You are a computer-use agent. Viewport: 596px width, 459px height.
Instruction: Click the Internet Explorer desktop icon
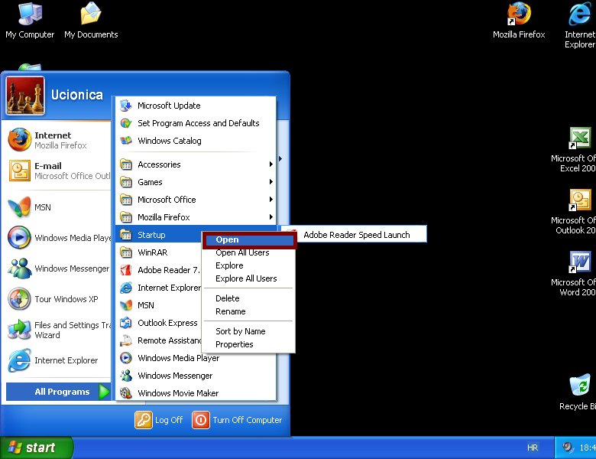coord(580,25)
